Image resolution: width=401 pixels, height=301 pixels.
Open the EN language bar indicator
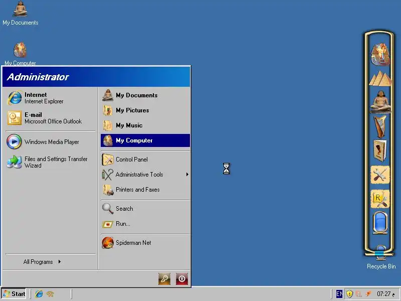339,294
